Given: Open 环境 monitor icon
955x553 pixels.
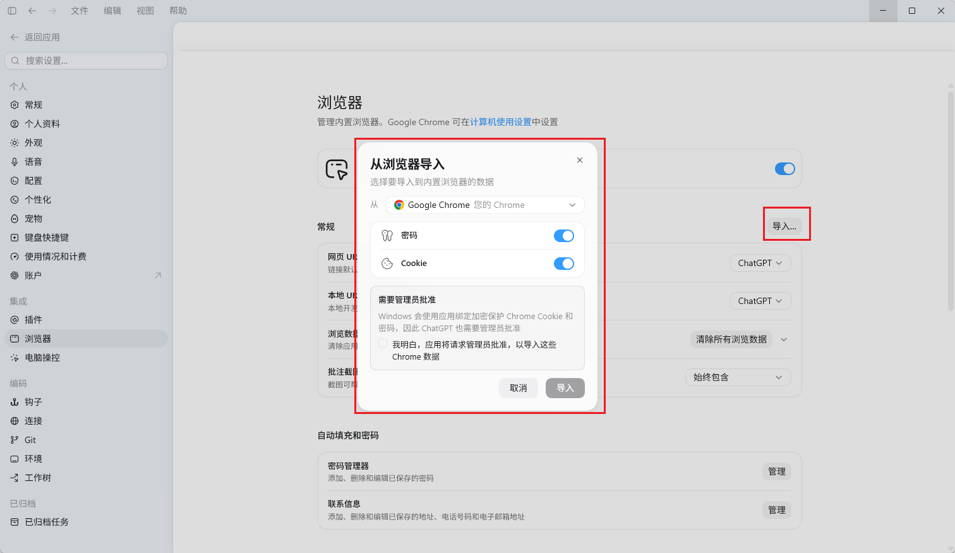Looking at the screenshot, I should point(15,459).
